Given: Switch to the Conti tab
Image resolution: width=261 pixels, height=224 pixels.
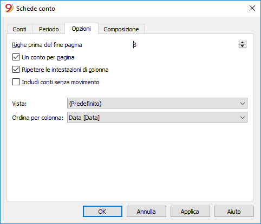Looking at the screenshot, I should [19, 29].
